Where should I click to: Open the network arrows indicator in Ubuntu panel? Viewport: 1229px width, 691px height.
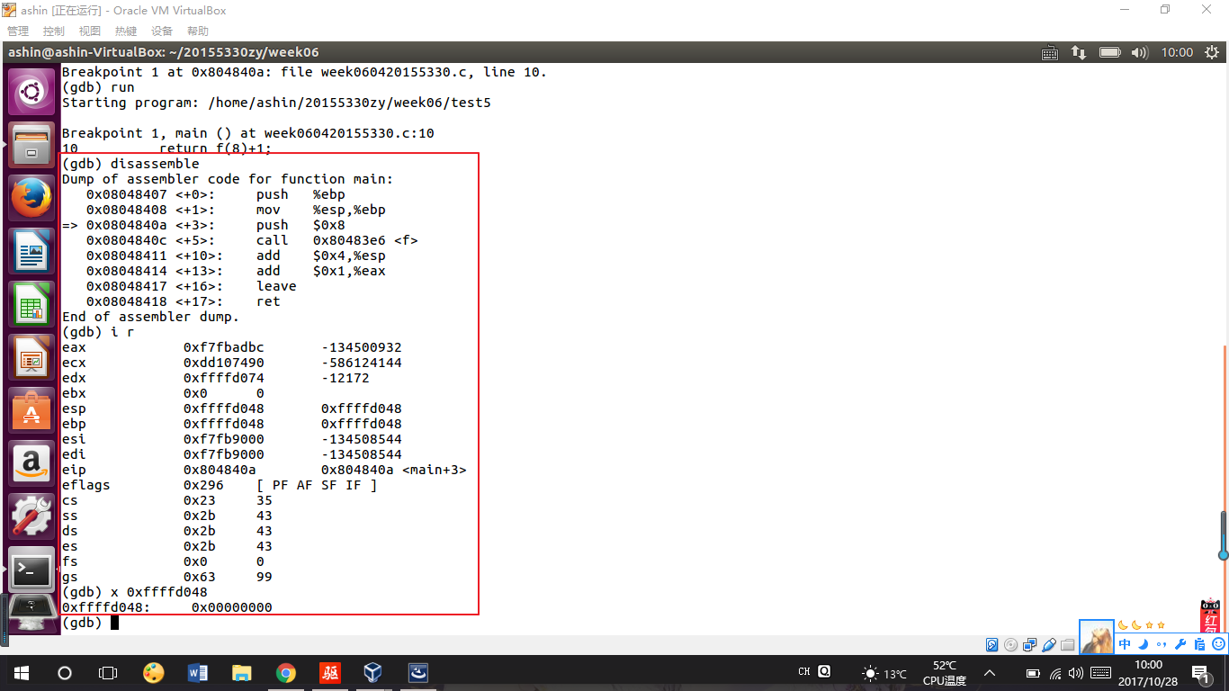1079,53
